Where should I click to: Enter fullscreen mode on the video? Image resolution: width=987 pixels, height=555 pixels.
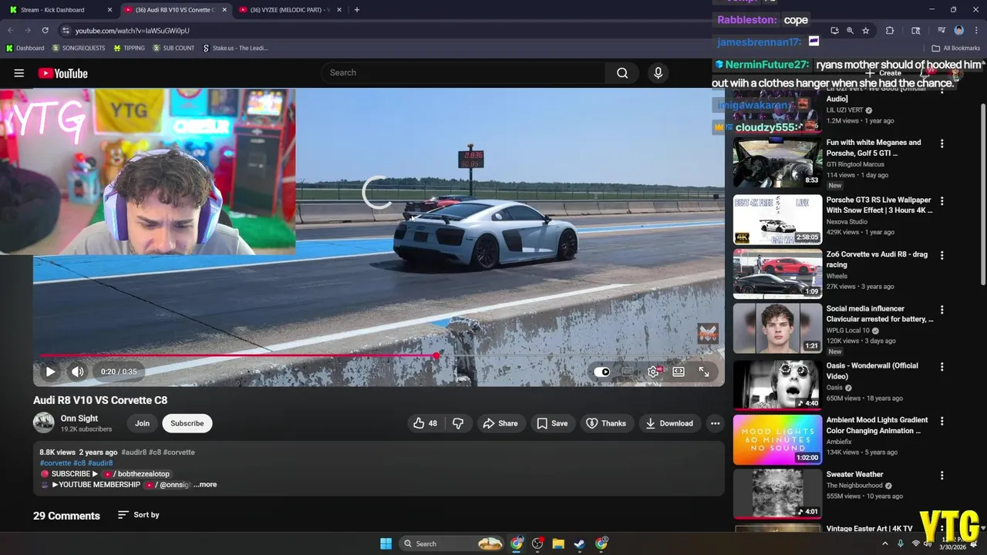coord(704,372)
